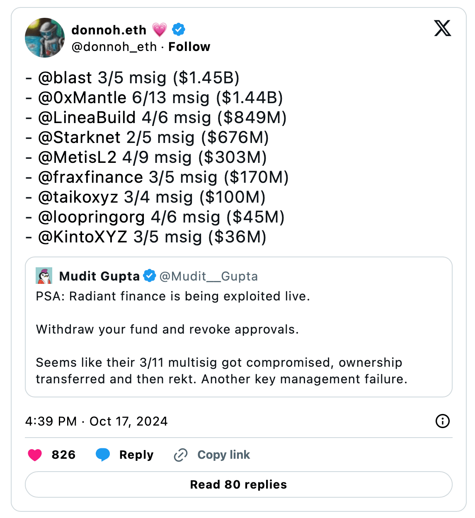Click the Copy link text
The width and height of the screenshot is (475, 518).
[x=223, y=455]
